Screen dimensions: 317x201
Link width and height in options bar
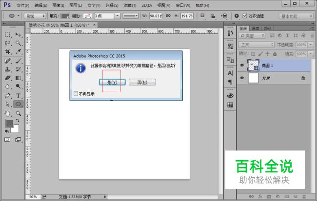tap(168, 16)
